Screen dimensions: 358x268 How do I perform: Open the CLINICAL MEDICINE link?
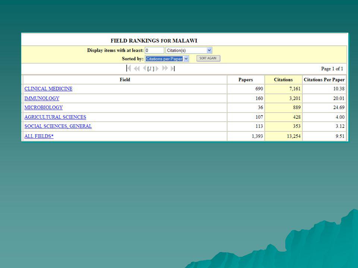(48, 89)
